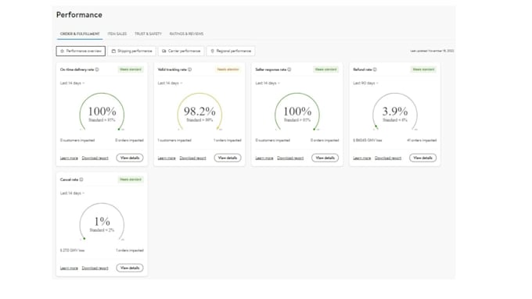Expand date range dropdown on On-time delivery card
This screenshot has width=532, height=299.
pos(72,83)
